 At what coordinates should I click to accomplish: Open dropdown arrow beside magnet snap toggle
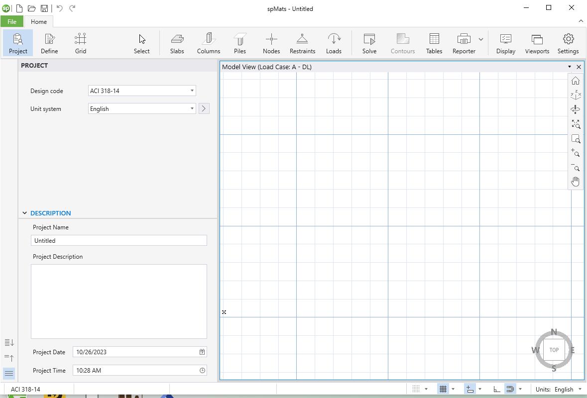[x=520, y=389]
